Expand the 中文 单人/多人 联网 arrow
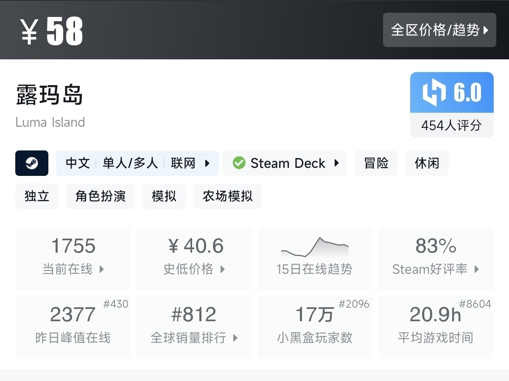509x381 pixels. (x=207, y=163)
